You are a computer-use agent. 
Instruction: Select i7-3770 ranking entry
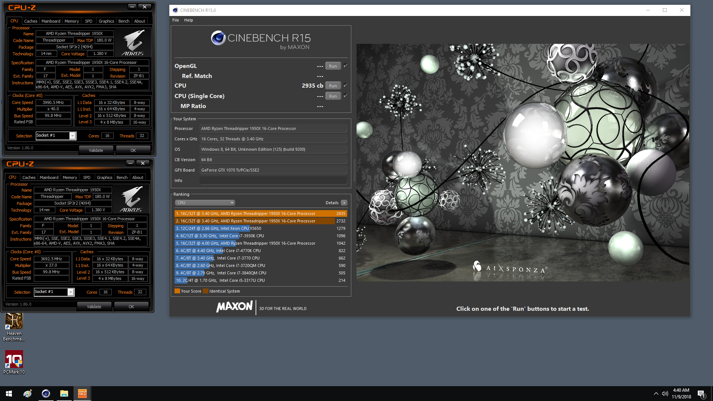click(261, 258)
